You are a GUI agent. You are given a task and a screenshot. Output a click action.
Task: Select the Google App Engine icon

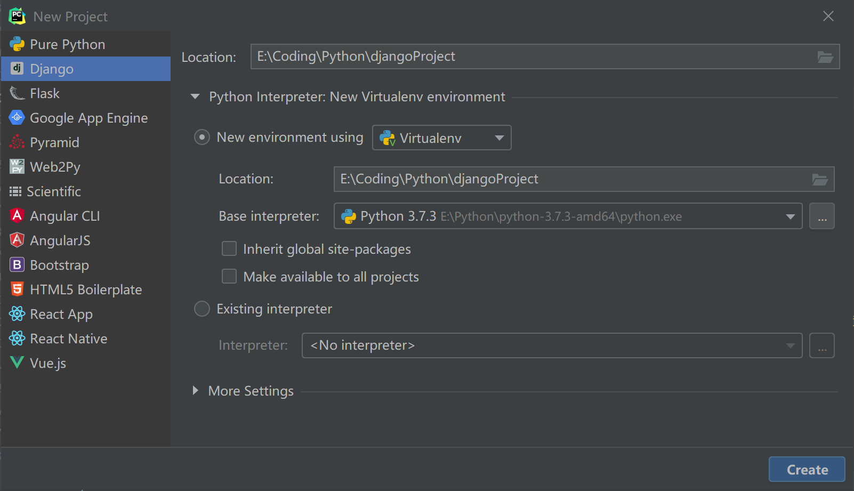17,117
